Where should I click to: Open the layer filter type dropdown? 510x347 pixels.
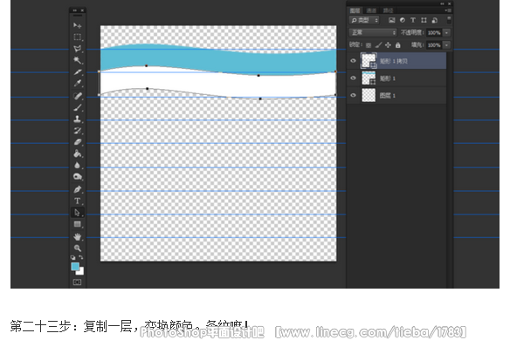pyautogui.click(x=364, y=20)
